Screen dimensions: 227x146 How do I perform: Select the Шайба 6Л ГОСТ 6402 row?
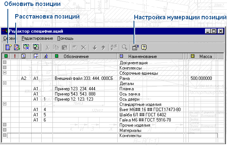[143, 115]
